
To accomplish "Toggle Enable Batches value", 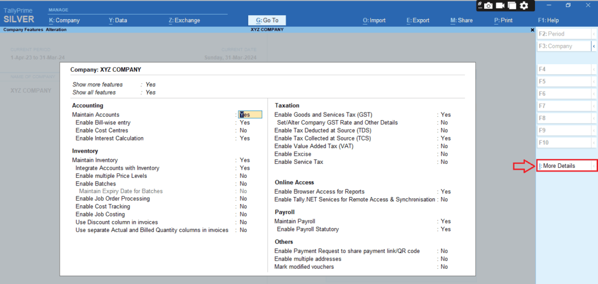I will point(244,184).
